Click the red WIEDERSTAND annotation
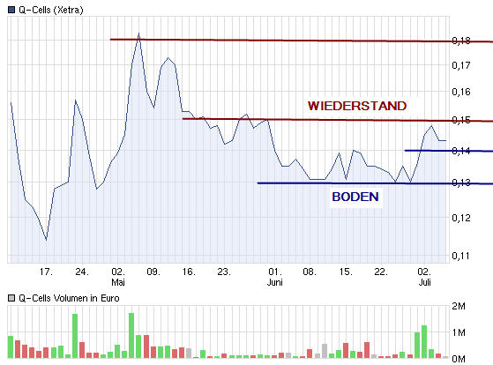The height and width of the screenshot is (365, 493). point(357,106)
